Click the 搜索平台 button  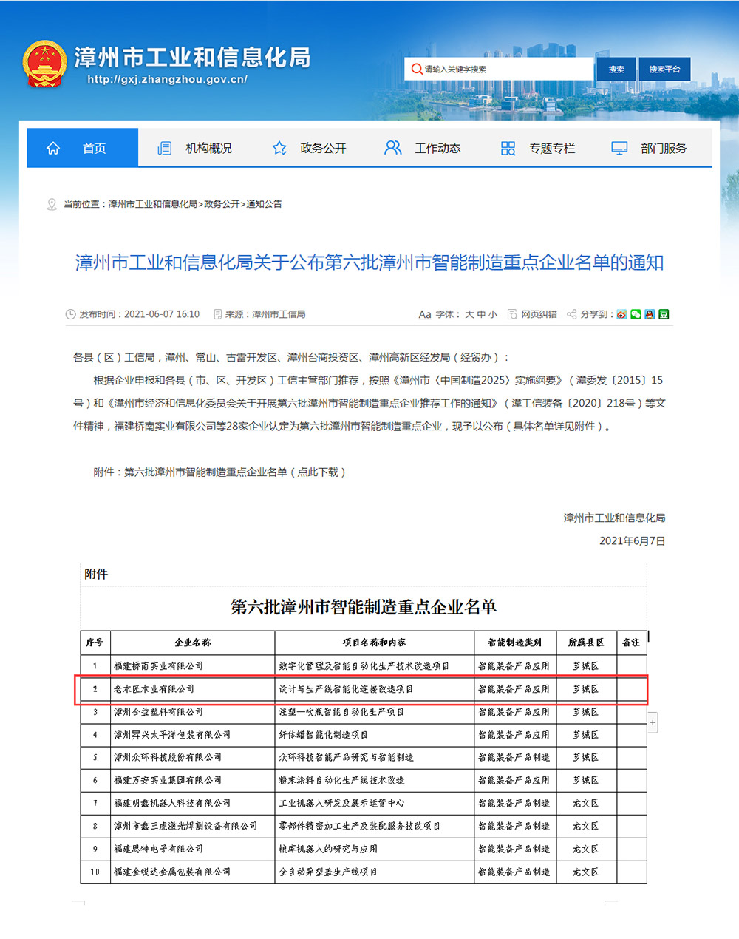tap(664, 69)
